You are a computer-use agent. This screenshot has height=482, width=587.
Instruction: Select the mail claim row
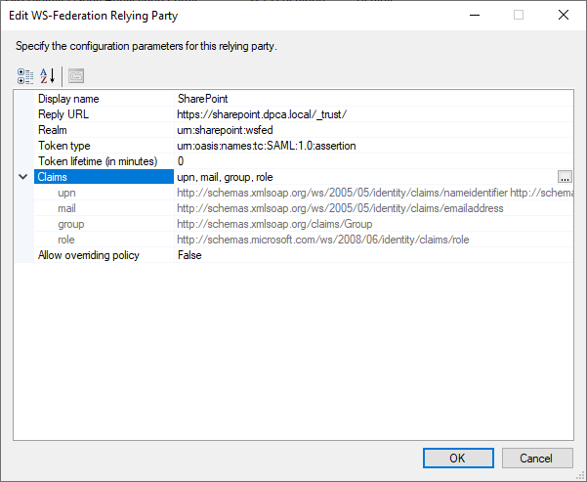[66, 208]
